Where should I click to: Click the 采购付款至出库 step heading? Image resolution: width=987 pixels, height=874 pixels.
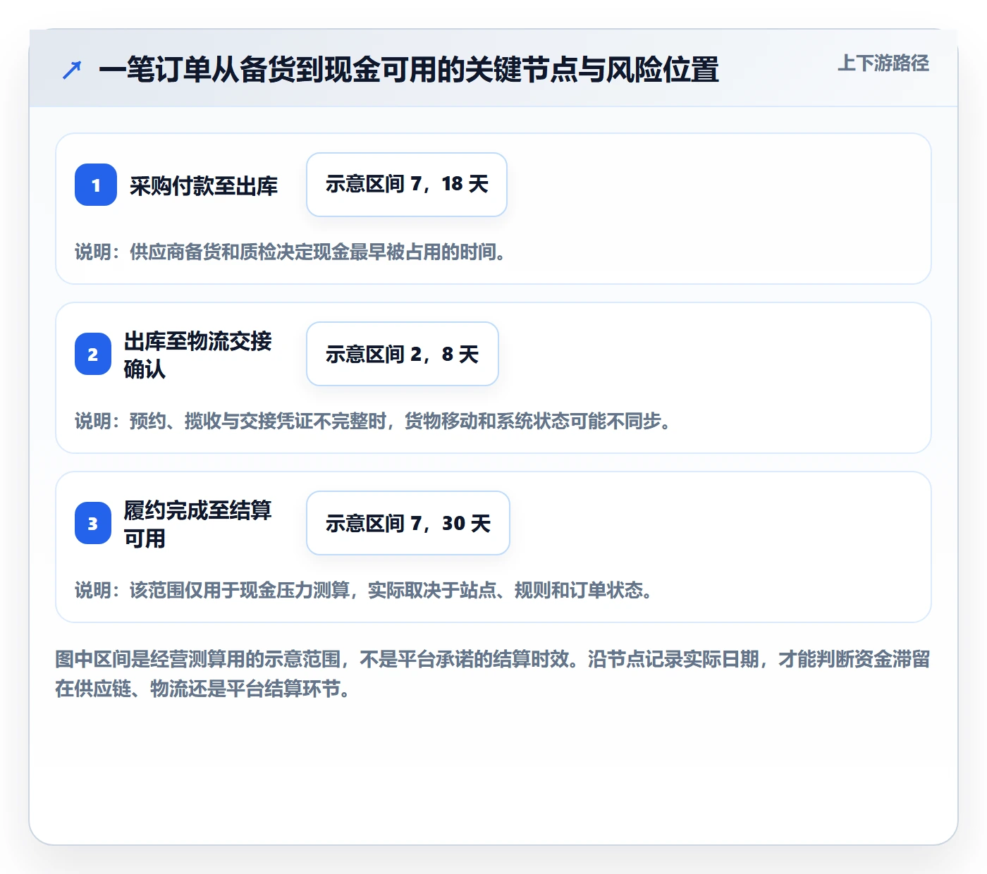click(x=204, y=185)
